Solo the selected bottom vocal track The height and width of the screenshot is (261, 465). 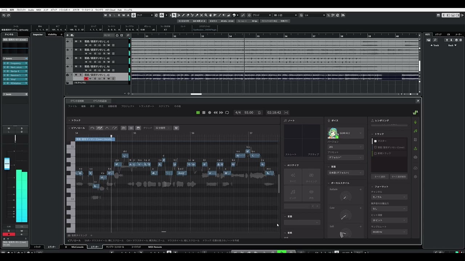[x=80, y=75]
